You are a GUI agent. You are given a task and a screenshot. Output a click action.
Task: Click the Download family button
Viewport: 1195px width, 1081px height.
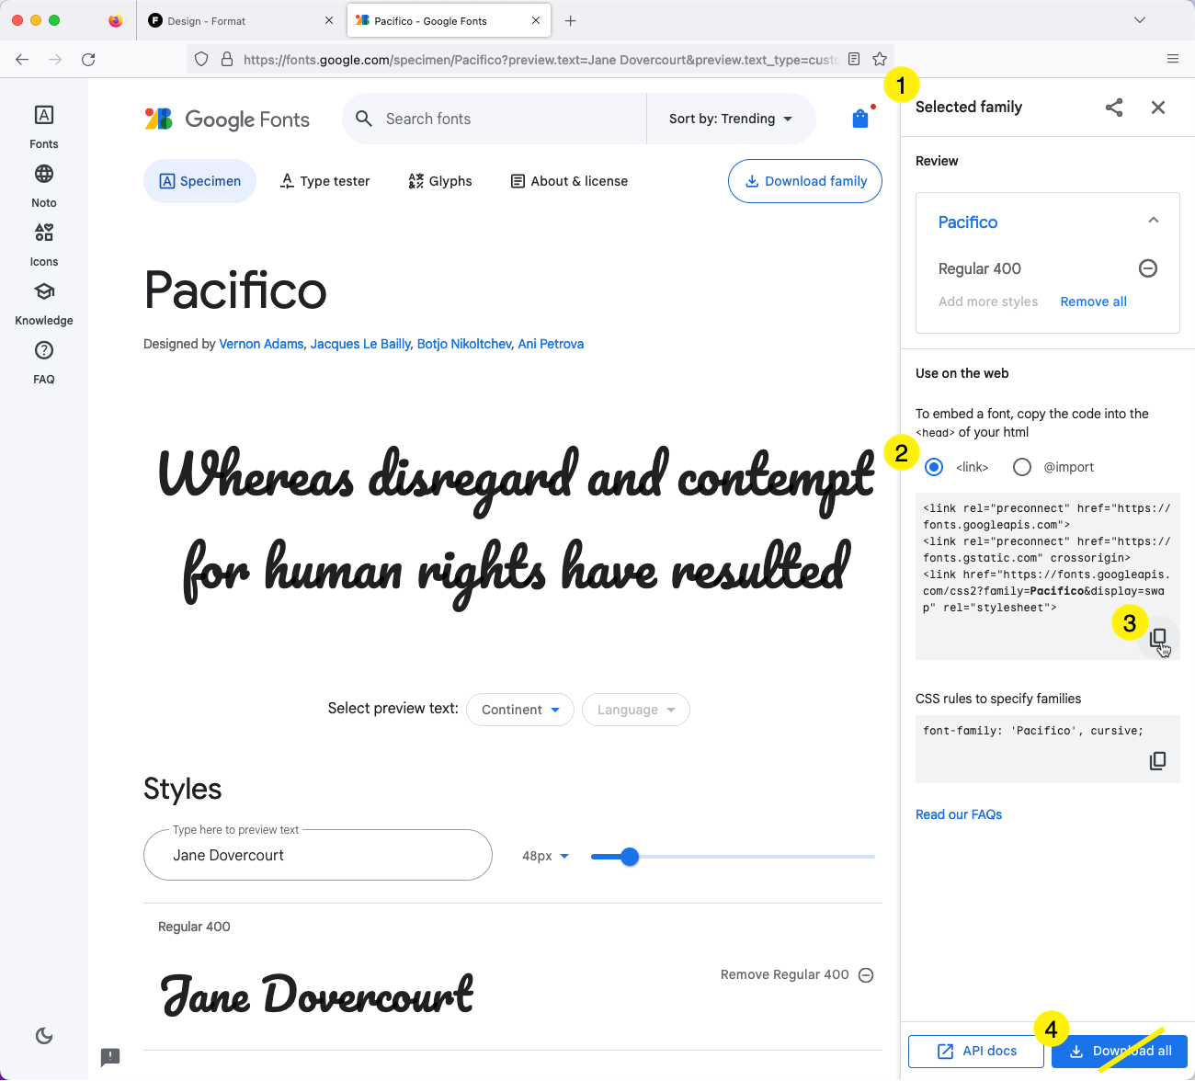(x=805, y=181)
